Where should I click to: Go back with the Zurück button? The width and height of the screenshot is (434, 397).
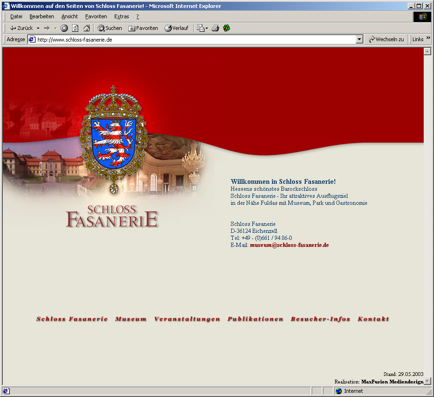22,28
